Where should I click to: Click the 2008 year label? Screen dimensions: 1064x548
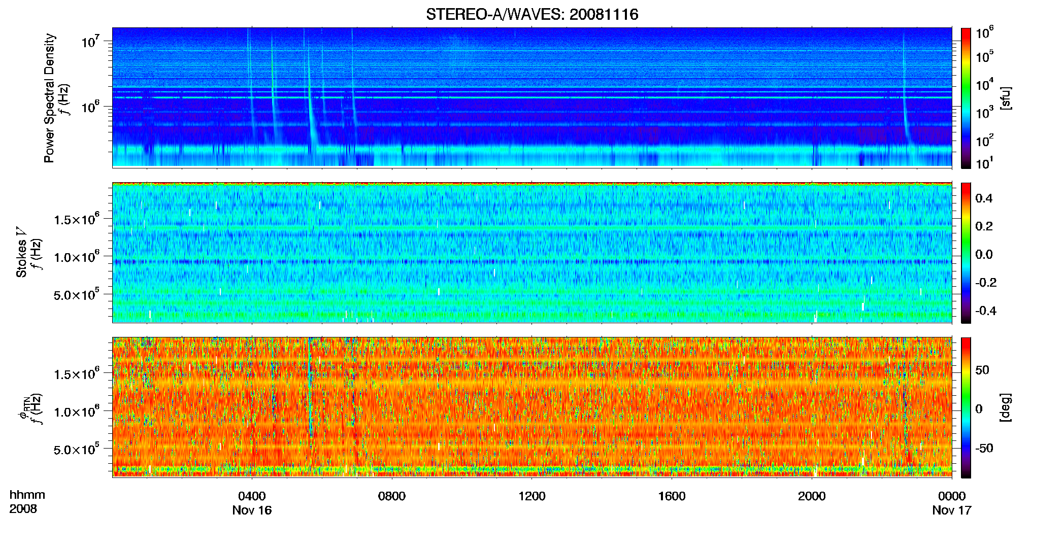coord(23,509)
